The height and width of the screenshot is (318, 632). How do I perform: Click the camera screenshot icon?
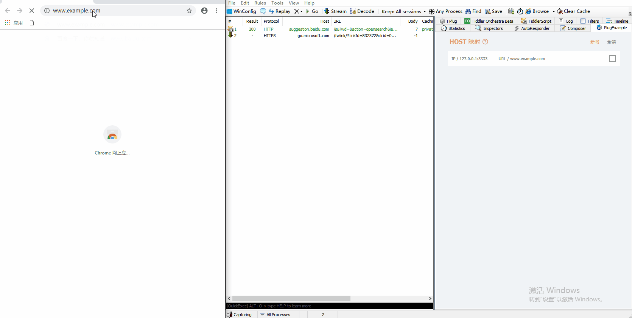[511, 11]
